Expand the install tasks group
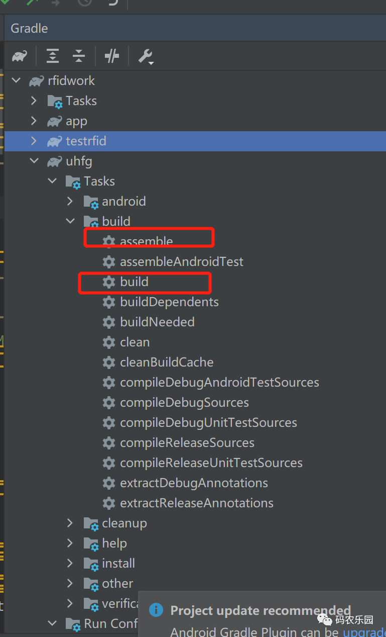Screen dimensions: 386x637 pyautogui.click(x=70, y=564)
